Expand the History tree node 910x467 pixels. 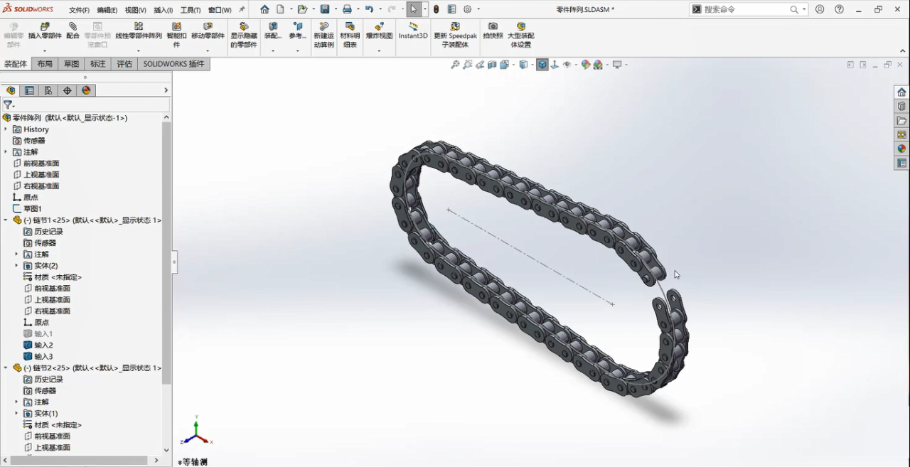6,129
